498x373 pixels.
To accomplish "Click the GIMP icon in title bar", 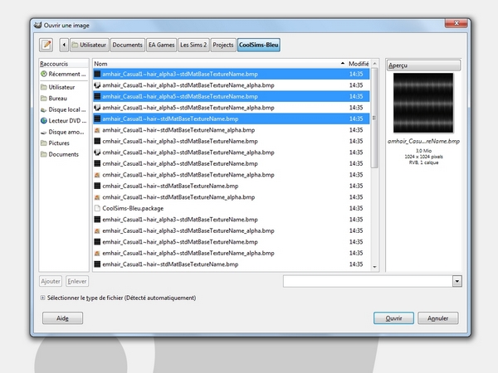I will point(38,25).
